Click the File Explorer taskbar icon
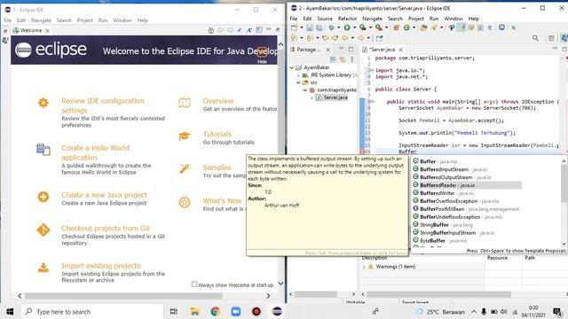This screenshot has width=568, height=319. [x=194, y=311]
